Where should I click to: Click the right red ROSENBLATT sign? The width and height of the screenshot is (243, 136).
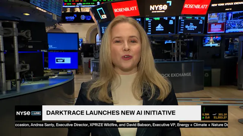tap(196, 7)
